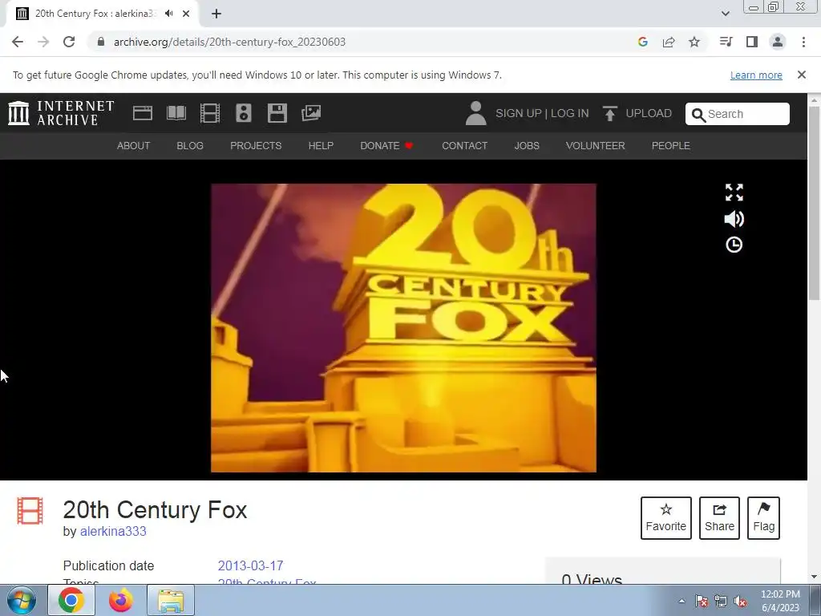Screen dimensions: 821x616
Task: Open the PROJECTS menu item
Action: click(256, 146)
